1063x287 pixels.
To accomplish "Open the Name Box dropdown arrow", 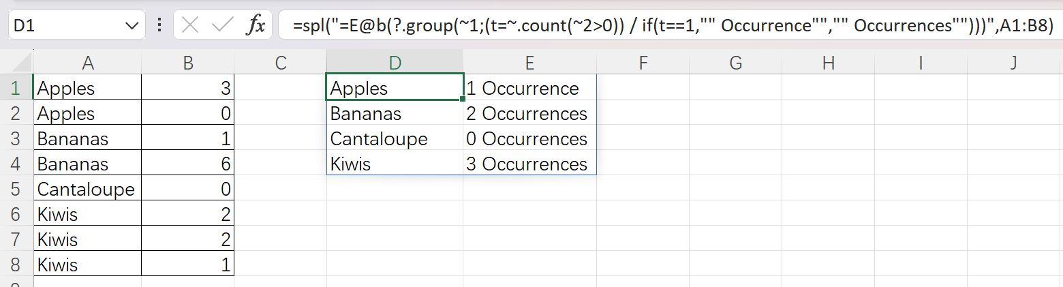I will click(x=132, y=26).
